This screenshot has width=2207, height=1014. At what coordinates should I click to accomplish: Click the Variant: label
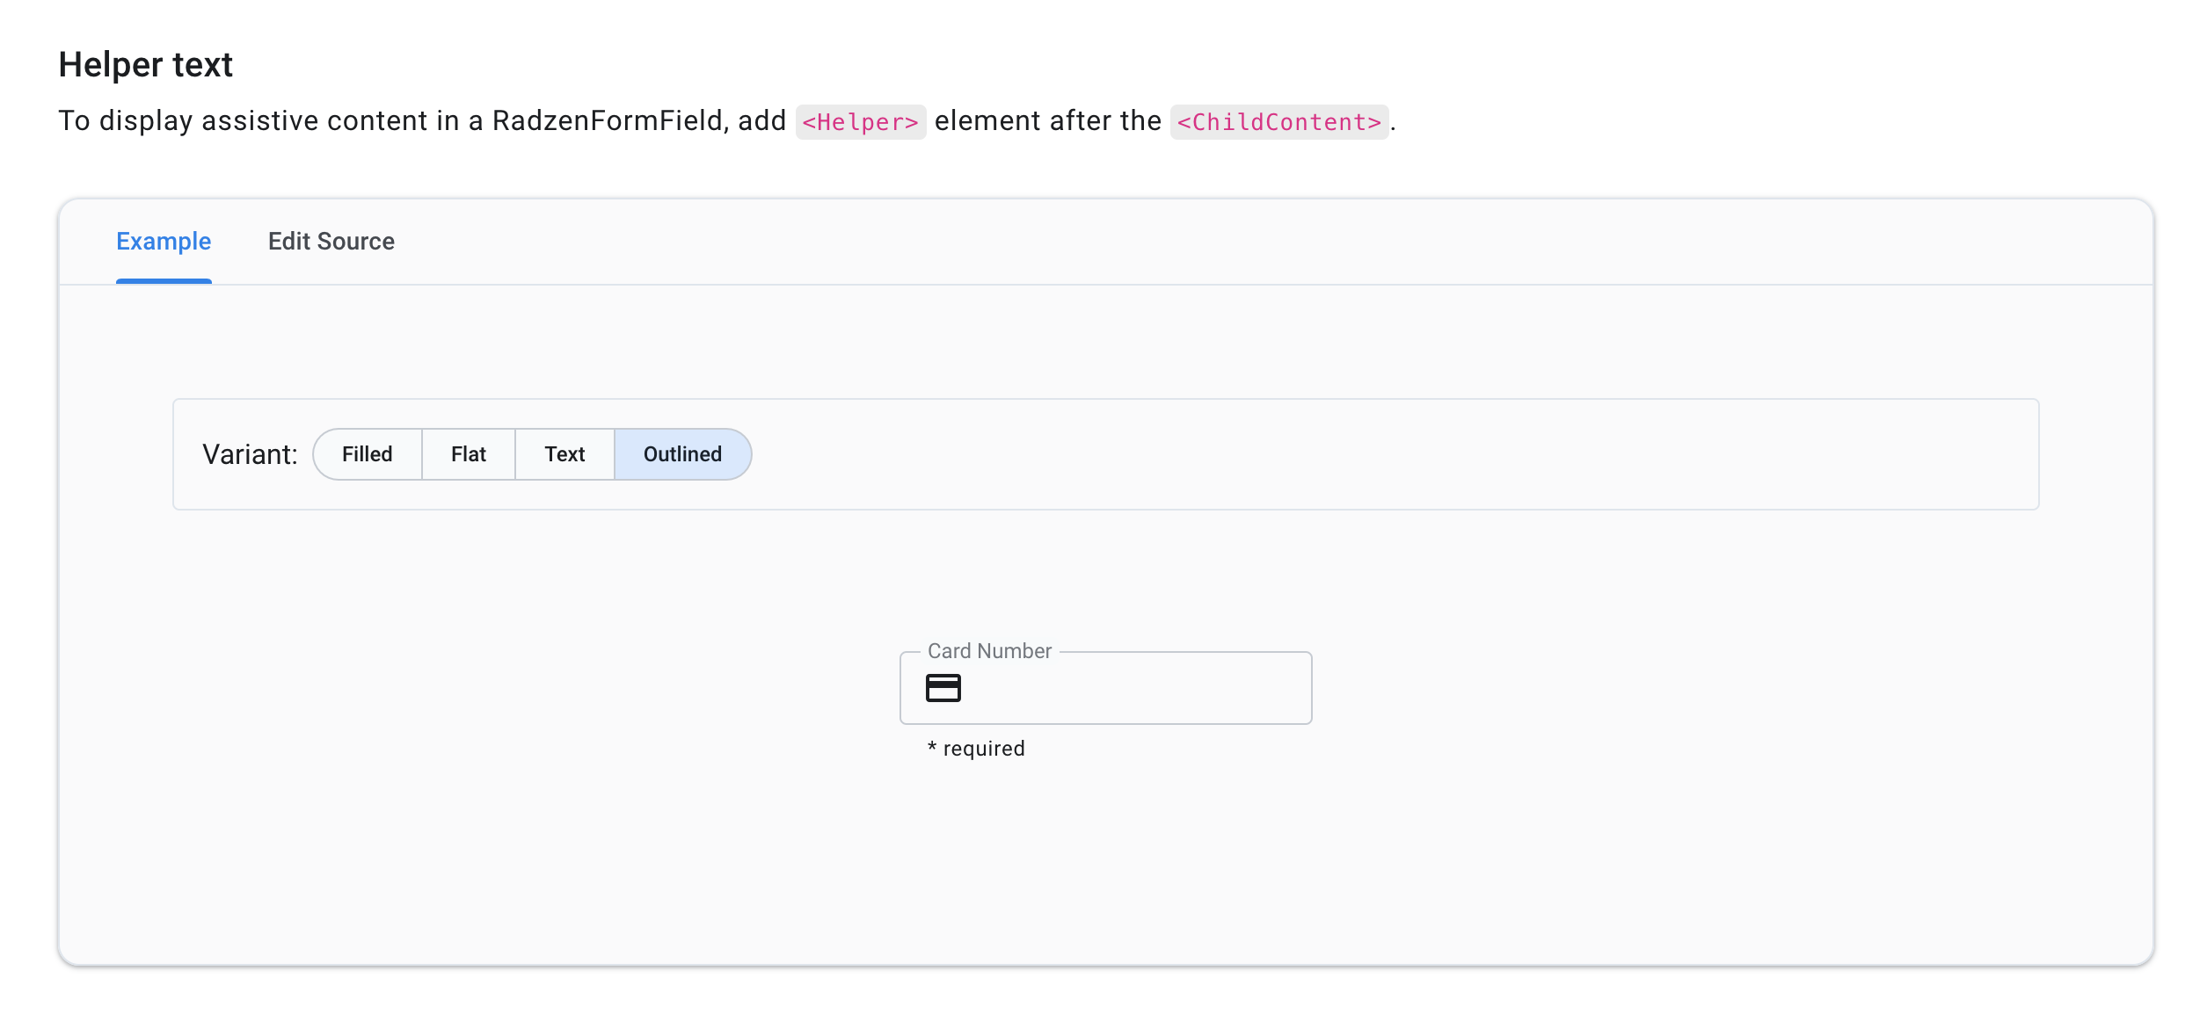(x=250, y=453)
